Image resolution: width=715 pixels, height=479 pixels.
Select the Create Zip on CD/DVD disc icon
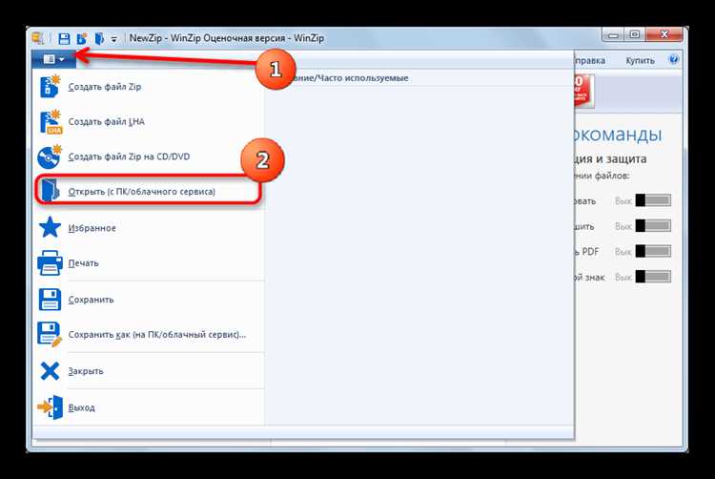[50, 156]
